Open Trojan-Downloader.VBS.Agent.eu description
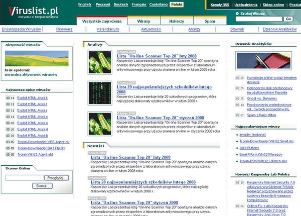The image size is (301, 216). (x=43, y=142)
